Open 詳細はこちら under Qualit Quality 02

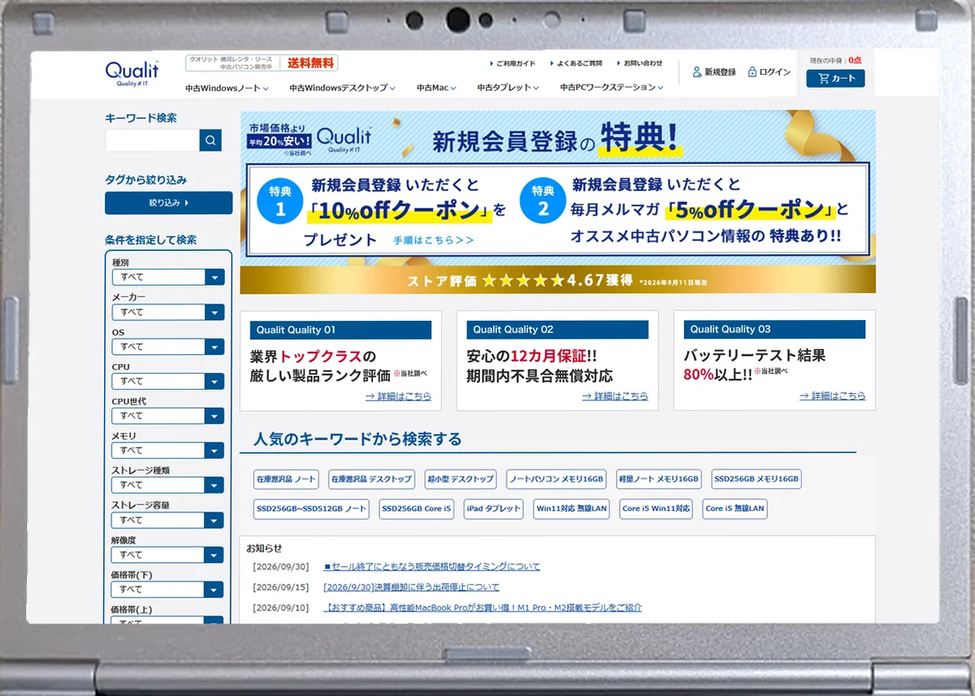click(x=615, y=396)
